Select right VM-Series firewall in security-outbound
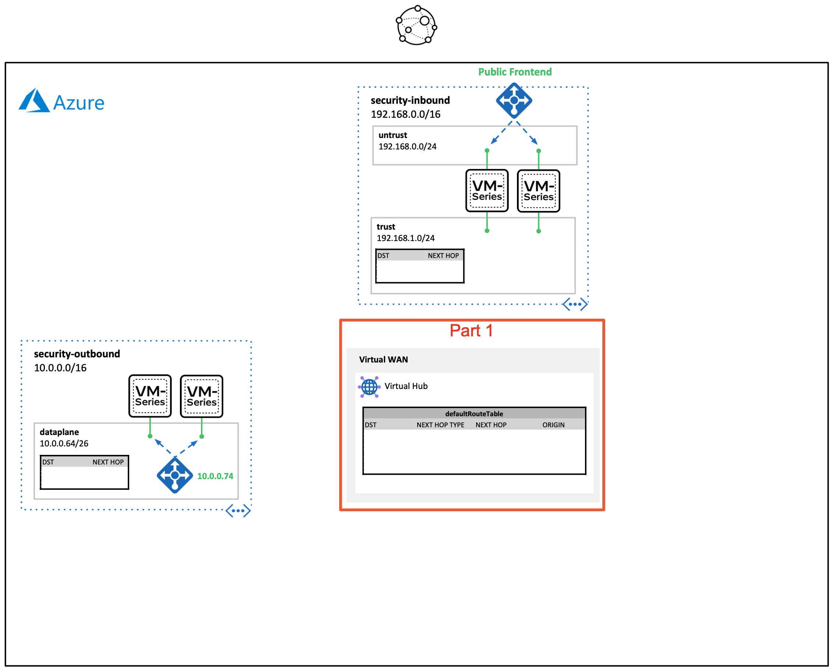Viewport: 833px width, 672px height. pyautogui.click(x=202, y=396)
